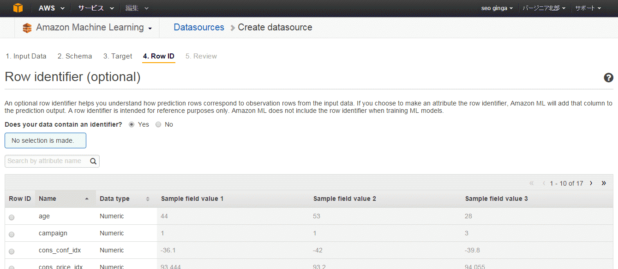Jump to last page double arrow

point(604,183)
